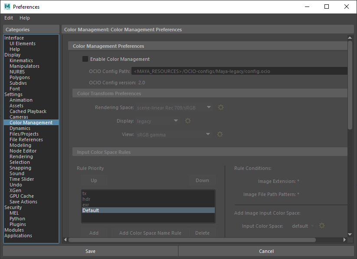
Task: Open the View sRGB gamma dropdown
Action: 174,135
